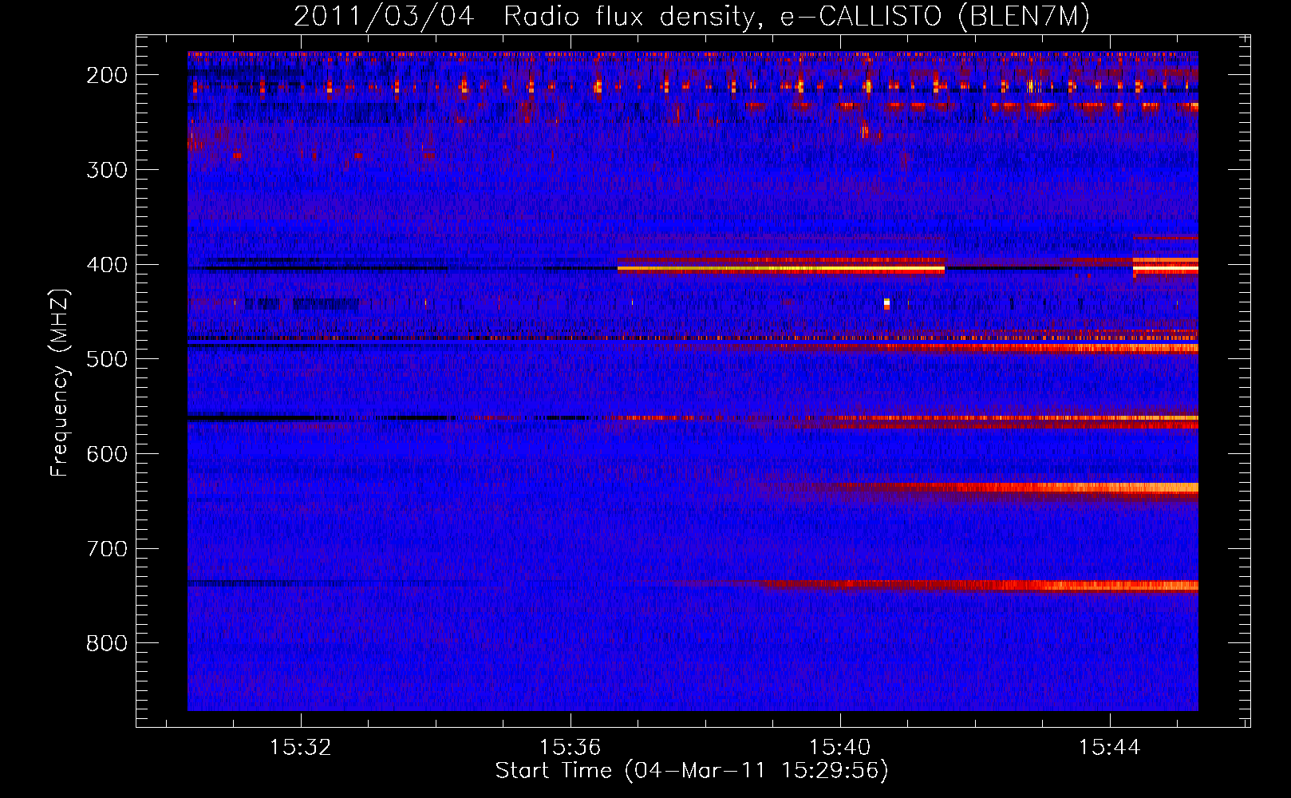Click the 'Frequency (MHZ)' axis label
This screenshot has height=798, width=1291.
pyautogui.click(x=60, y=382)
